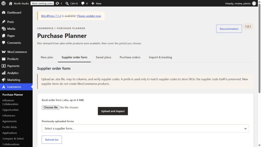Open the New plan tab

47,57
